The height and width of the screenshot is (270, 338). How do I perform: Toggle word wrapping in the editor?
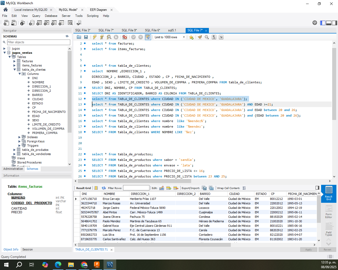click(221, 37)
